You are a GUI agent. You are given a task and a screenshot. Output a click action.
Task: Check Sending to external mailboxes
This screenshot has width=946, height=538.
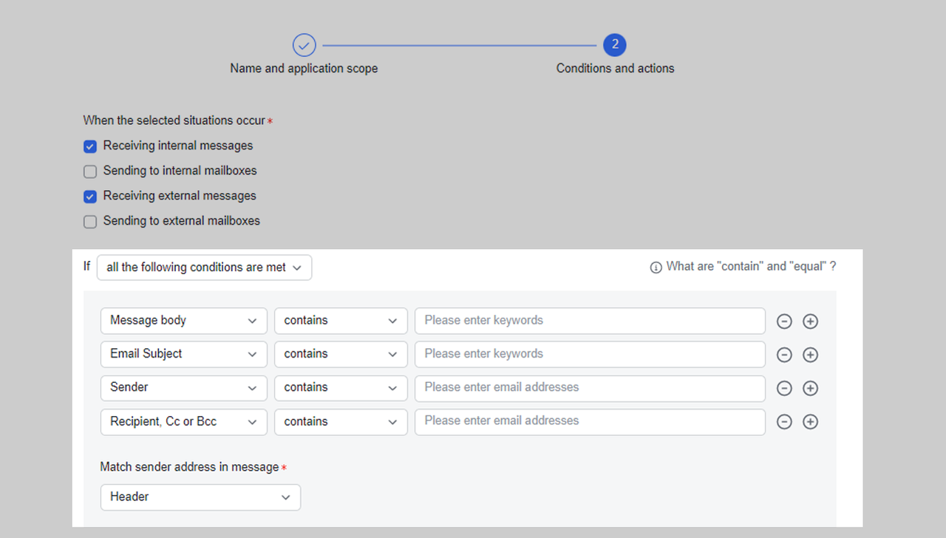click(89, 222)
